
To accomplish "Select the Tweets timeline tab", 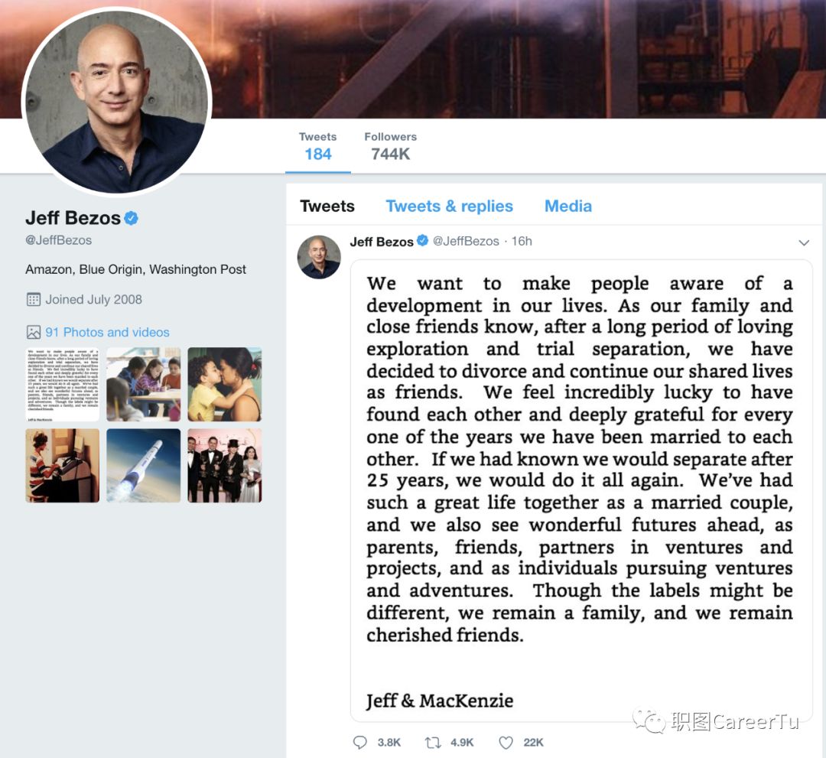I will pos(327,206).
